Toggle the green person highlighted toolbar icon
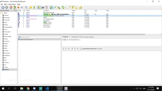The image size is (162, 91). click(x=51, y=7)
